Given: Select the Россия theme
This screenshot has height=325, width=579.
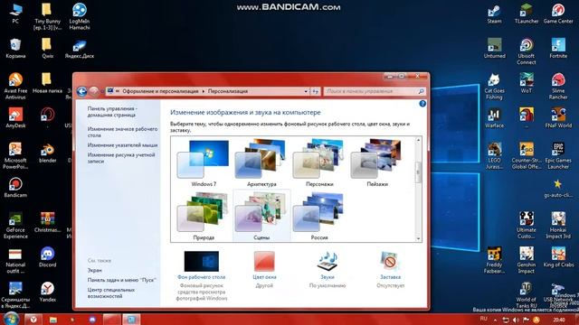Looking at the screenshot, I should 319,213.
